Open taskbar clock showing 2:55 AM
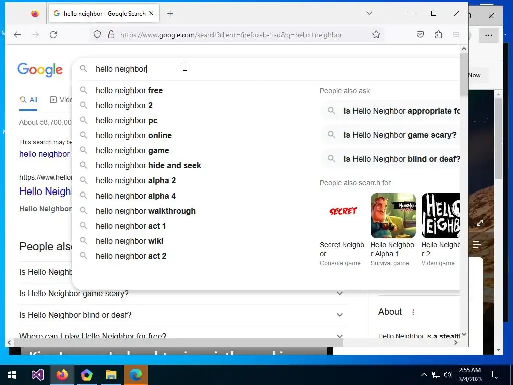The image size is (513, 385). (470, 375)
